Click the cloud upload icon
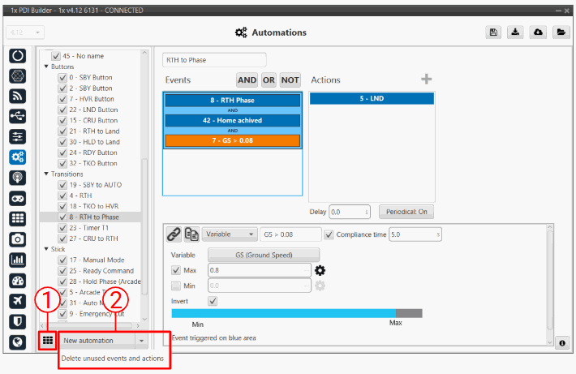This screenshot has height=374, width=576. 538,32
